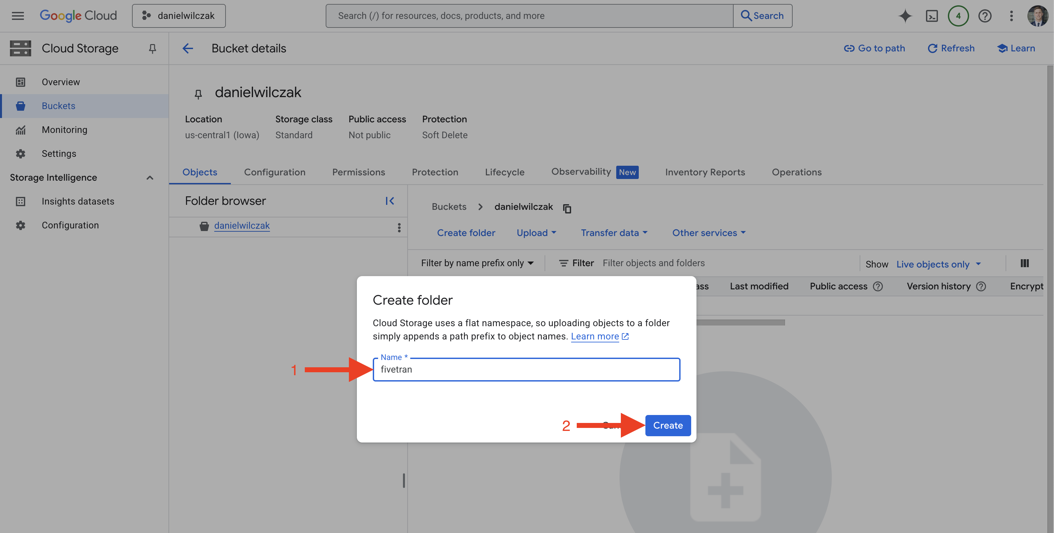Open the Learn panel

tap(1016, 48)
